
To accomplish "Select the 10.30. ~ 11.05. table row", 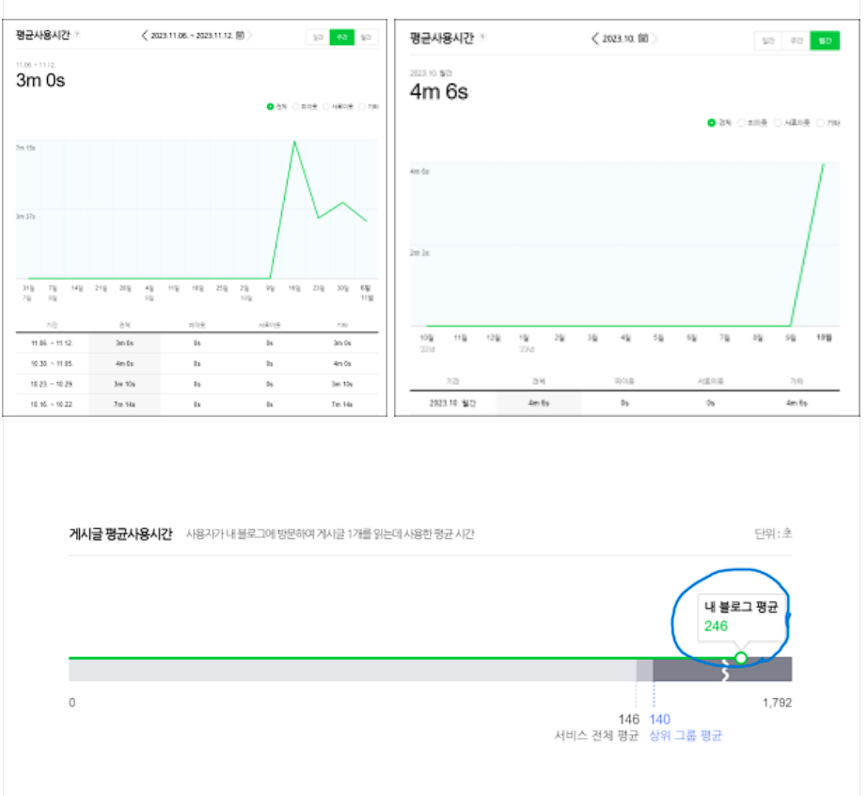I will [x=197, y=363].
